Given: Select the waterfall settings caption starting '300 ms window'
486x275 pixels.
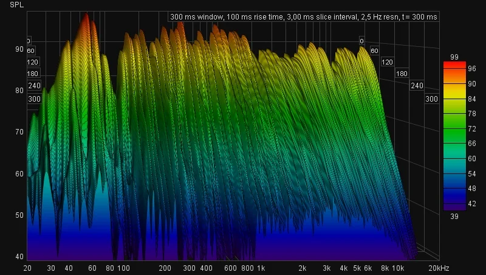Looking at the screenshot, I should pyautogui.click(x=303, y=17).
